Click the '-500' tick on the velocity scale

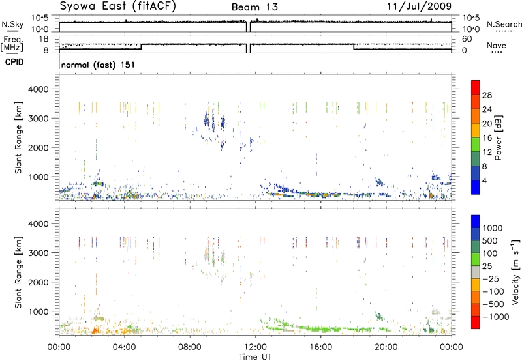pyautogui.click(x=493, y=304)
